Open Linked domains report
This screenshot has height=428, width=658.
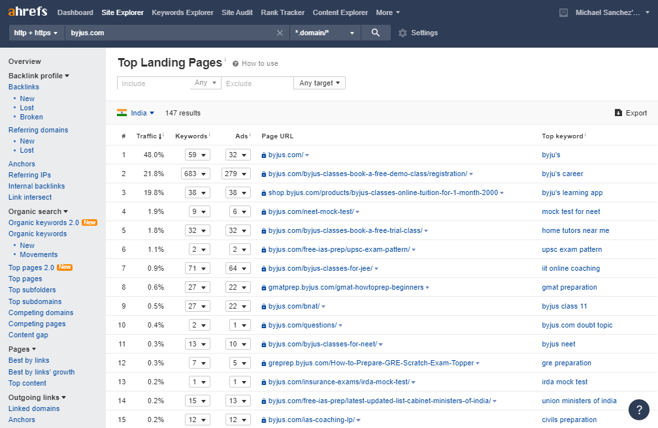coord(34,408)
